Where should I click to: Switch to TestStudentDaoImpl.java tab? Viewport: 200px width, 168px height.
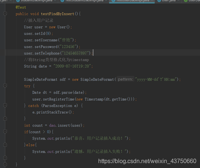coord(84,1)
